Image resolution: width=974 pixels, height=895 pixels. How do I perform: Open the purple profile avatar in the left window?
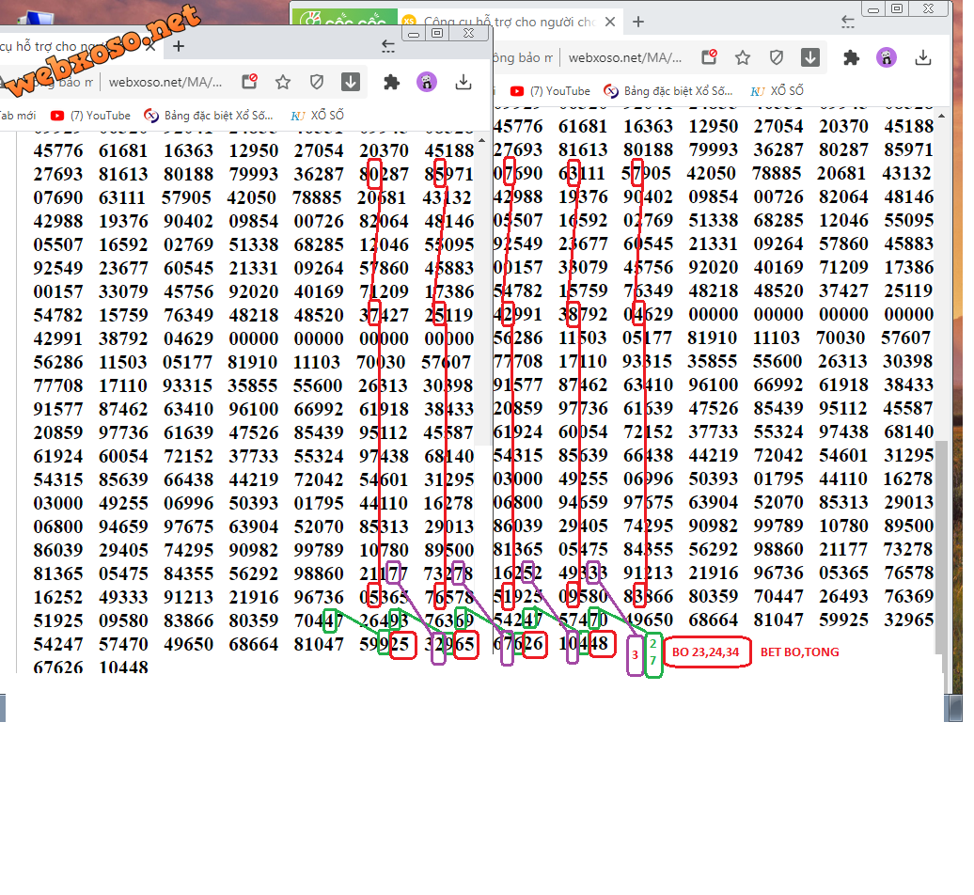[x=427, y=82]
